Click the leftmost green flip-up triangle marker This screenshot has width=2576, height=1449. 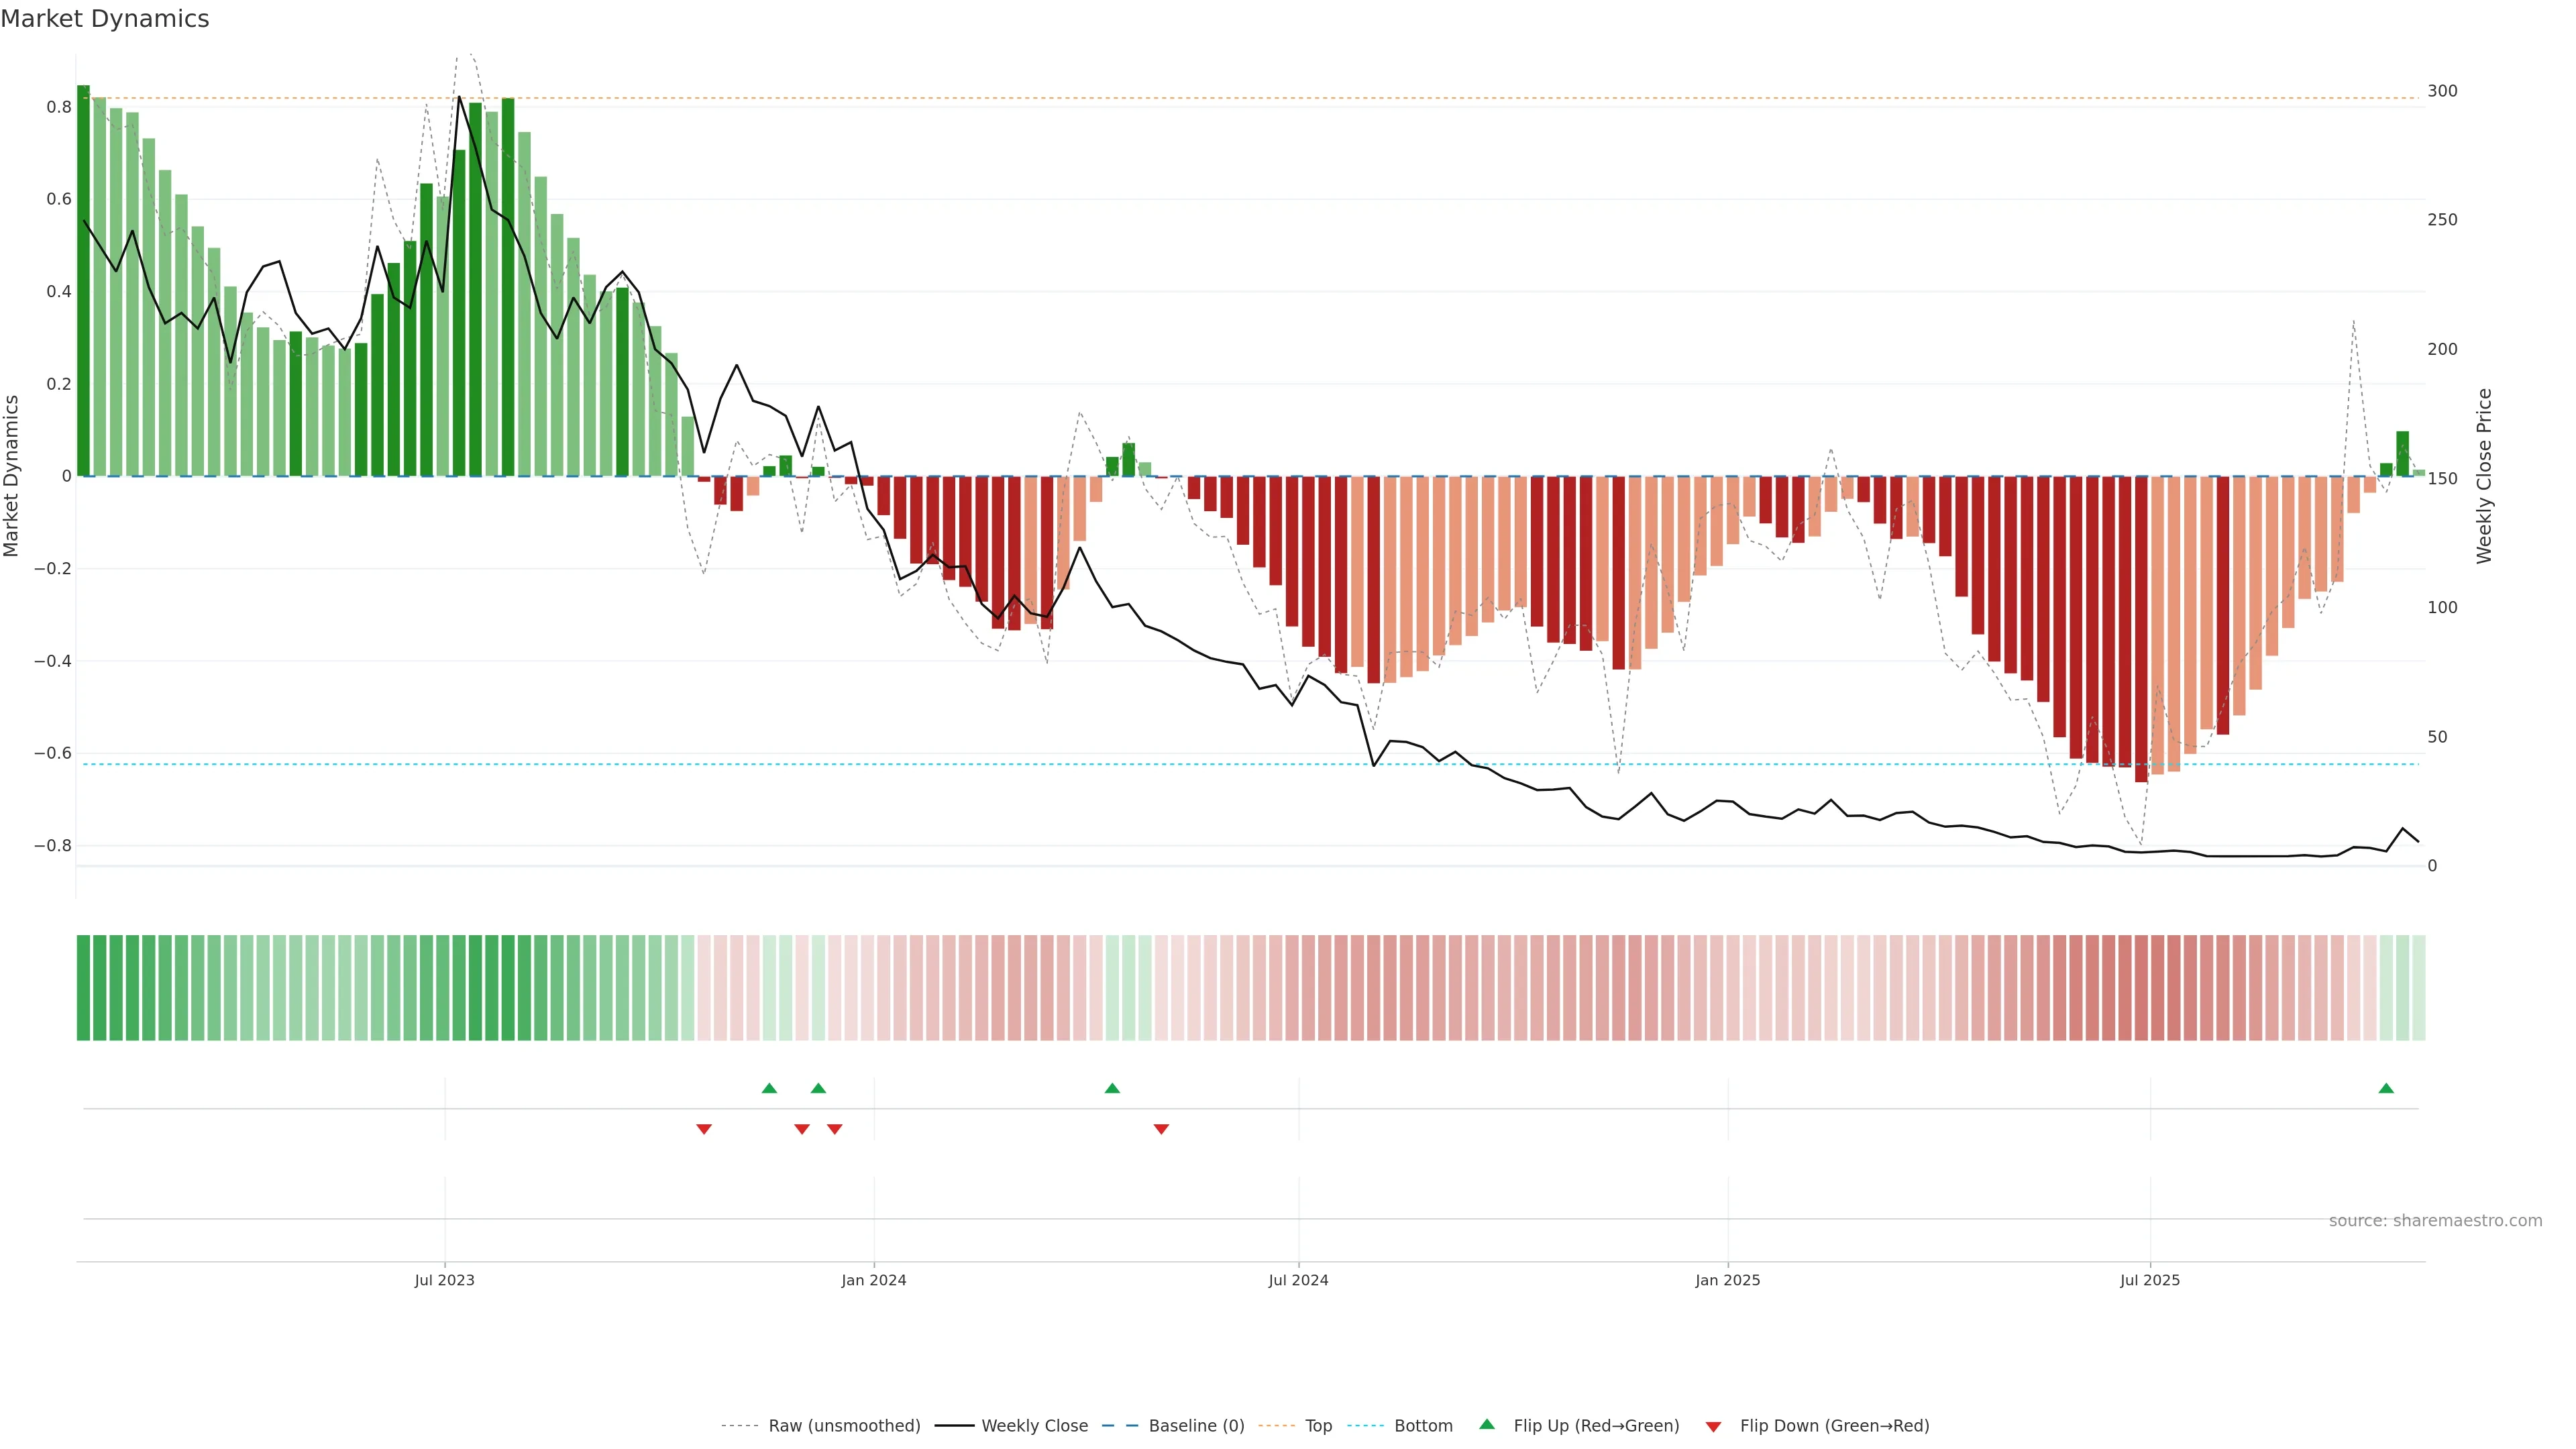click(x=769, y=1088)
